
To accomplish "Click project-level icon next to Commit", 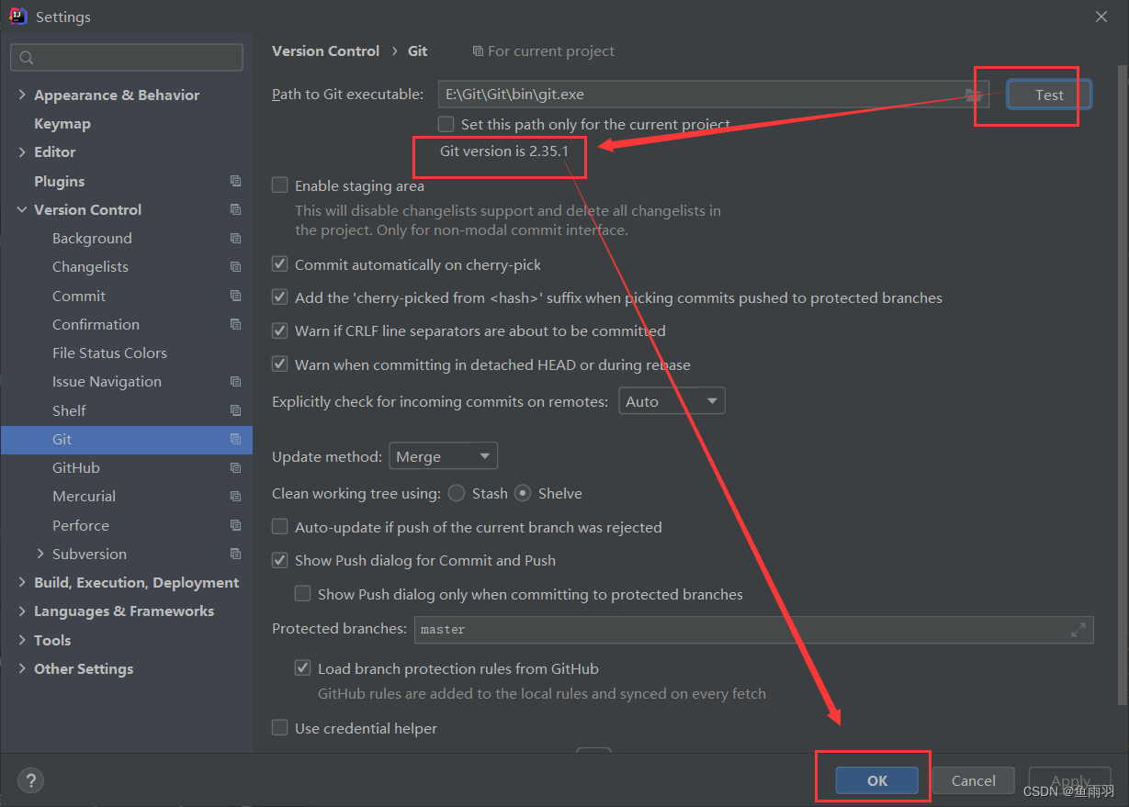I will [236, 297].
